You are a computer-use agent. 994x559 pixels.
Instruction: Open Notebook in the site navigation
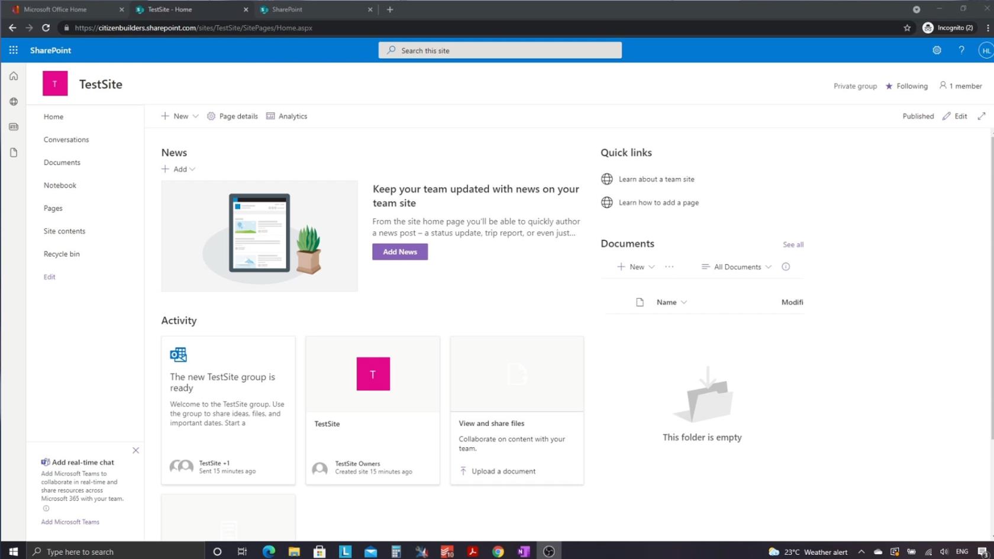click(x=60, y=185)
